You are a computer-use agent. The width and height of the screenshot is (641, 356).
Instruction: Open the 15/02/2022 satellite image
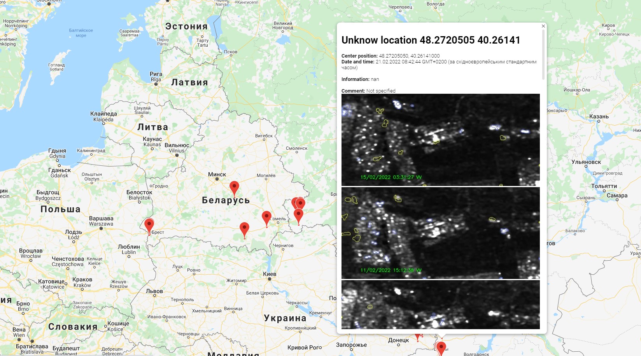(441, 139)
